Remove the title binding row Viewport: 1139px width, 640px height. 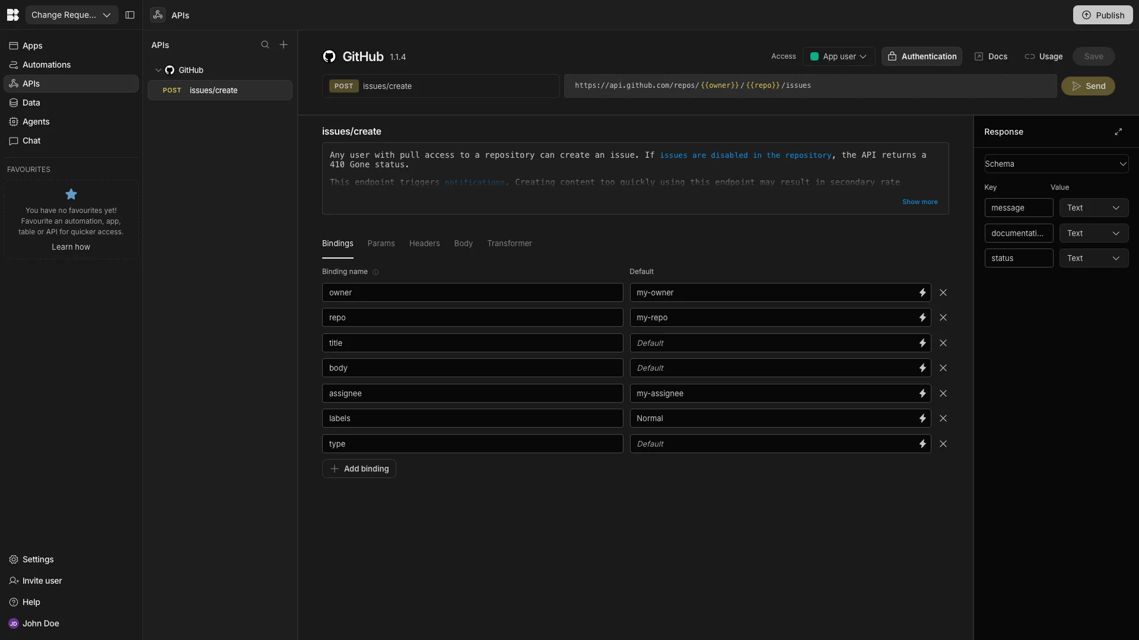(x=943, y=343)
